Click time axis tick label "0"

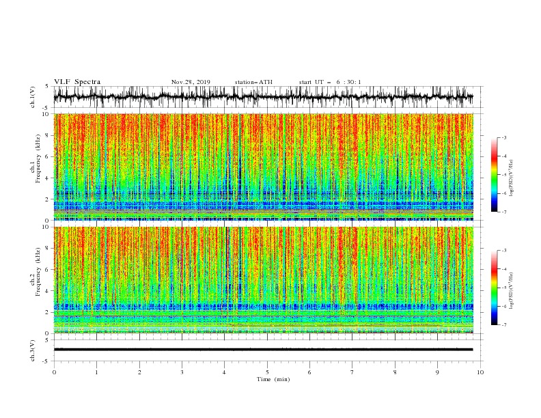pyautogui.click(x=54, y=372)
